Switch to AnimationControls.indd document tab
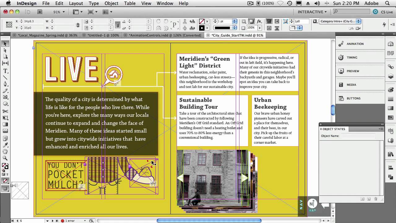The height and width of the screenshot is (223, 396). pos(165,35)
